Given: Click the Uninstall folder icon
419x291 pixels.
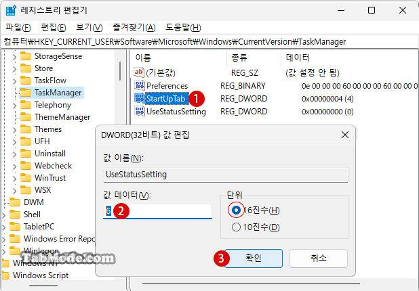Looking at the screenshot, I should click(x=26, y=154).
